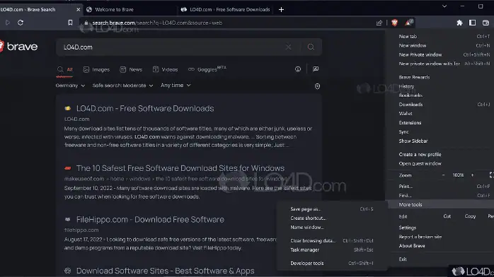Click Copy in Edit row

pos(470,216)
